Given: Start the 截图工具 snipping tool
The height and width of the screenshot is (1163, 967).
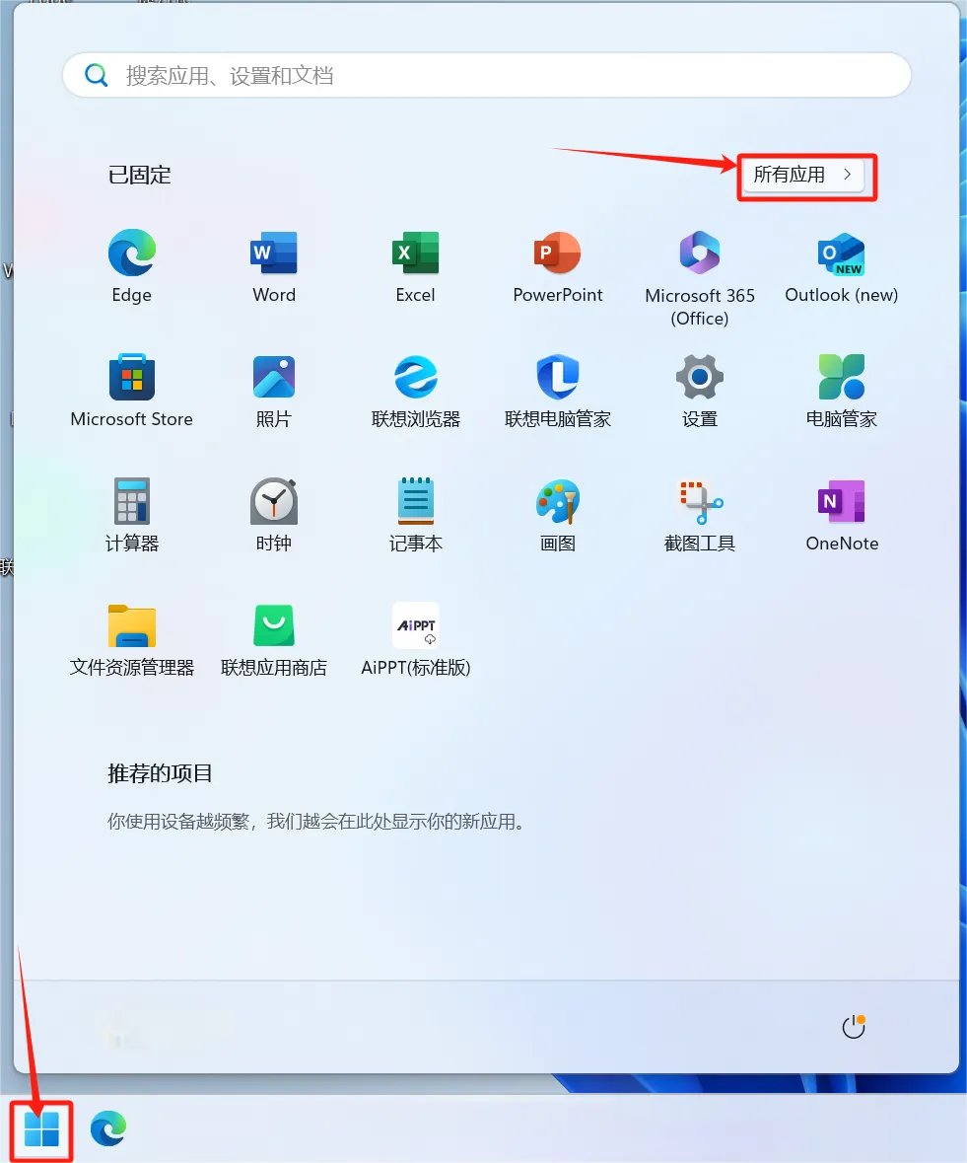Looking at the screenshot, I should (700, 514).
